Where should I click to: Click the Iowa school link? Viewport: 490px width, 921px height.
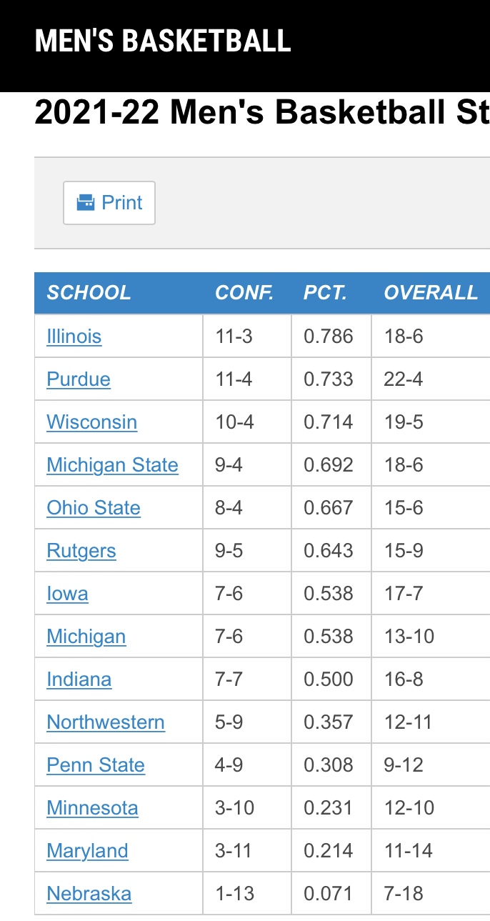[x=68, y=594]
